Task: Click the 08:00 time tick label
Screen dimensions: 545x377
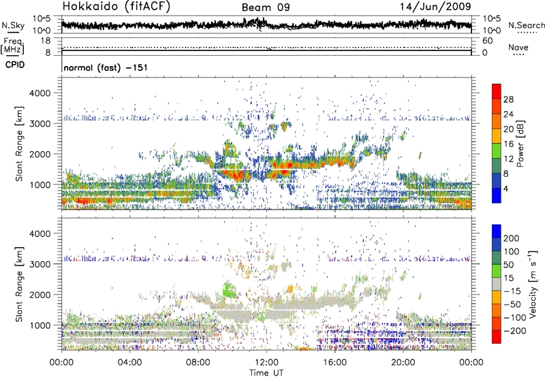Action: 198,363
